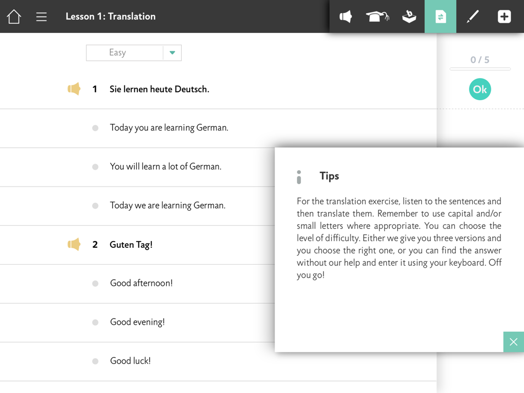The image size is (524, 393).
Task: Click the 0 / 5 progress bar
Action: click(480, 69)
